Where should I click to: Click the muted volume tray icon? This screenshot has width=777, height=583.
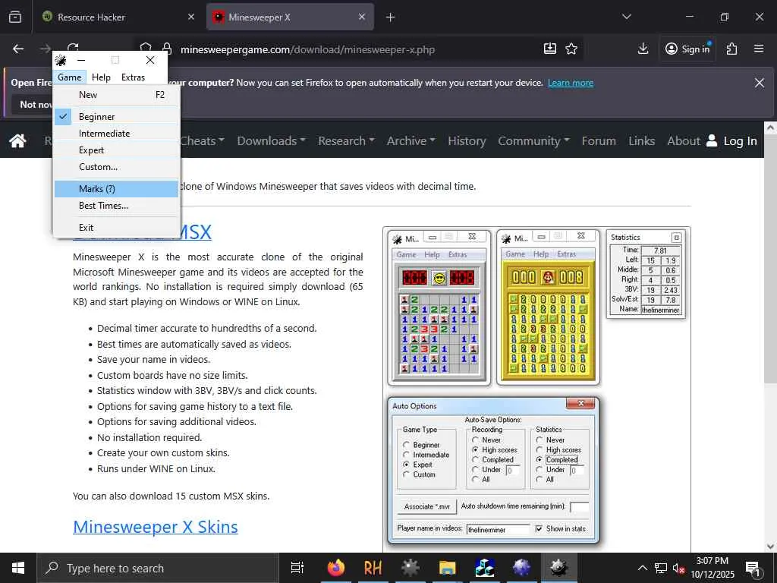point(679,568)
